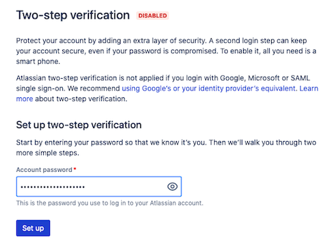Focus the Account password input field
This screenshot has width=330, height=252.
click(x=99, y=186)
